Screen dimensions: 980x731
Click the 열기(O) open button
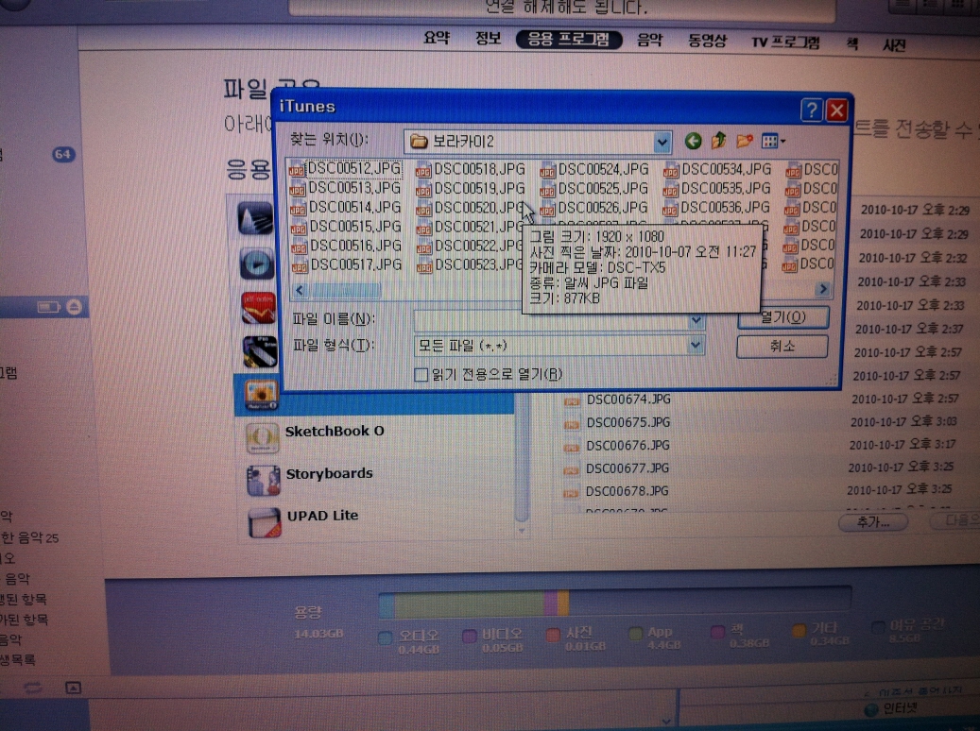[x=783, y=317]
